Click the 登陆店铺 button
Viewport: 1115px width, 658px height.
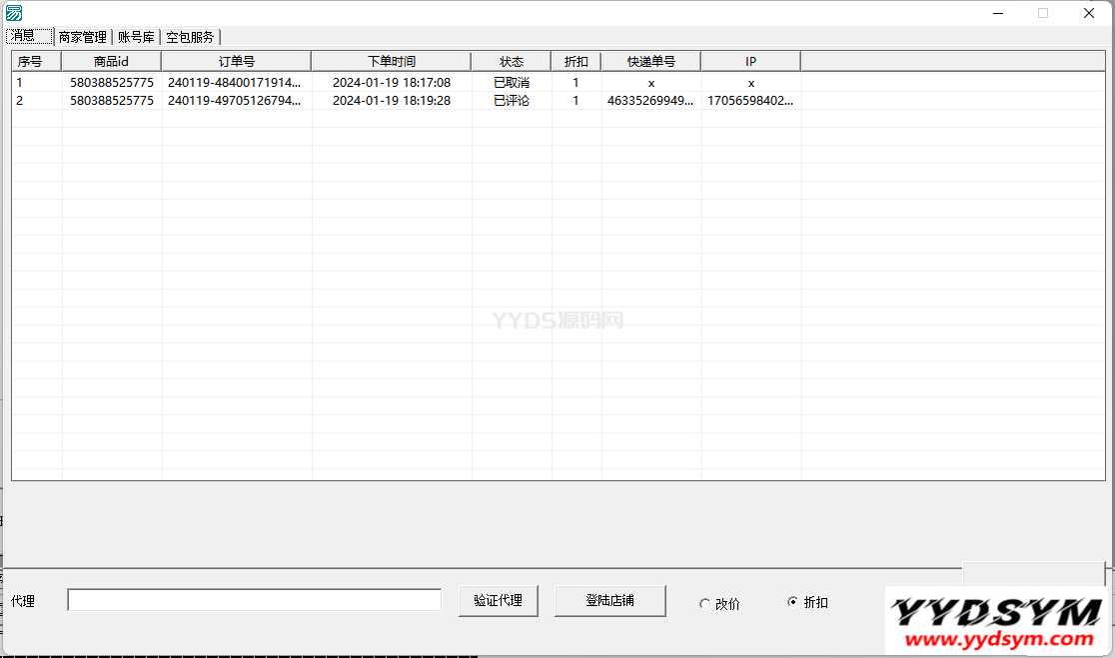coord(609,600)
